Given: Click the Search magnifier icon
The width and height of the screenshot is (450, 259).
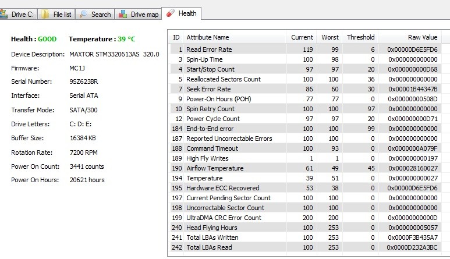Looking at the screenshot, I should (x=83, y=14).
